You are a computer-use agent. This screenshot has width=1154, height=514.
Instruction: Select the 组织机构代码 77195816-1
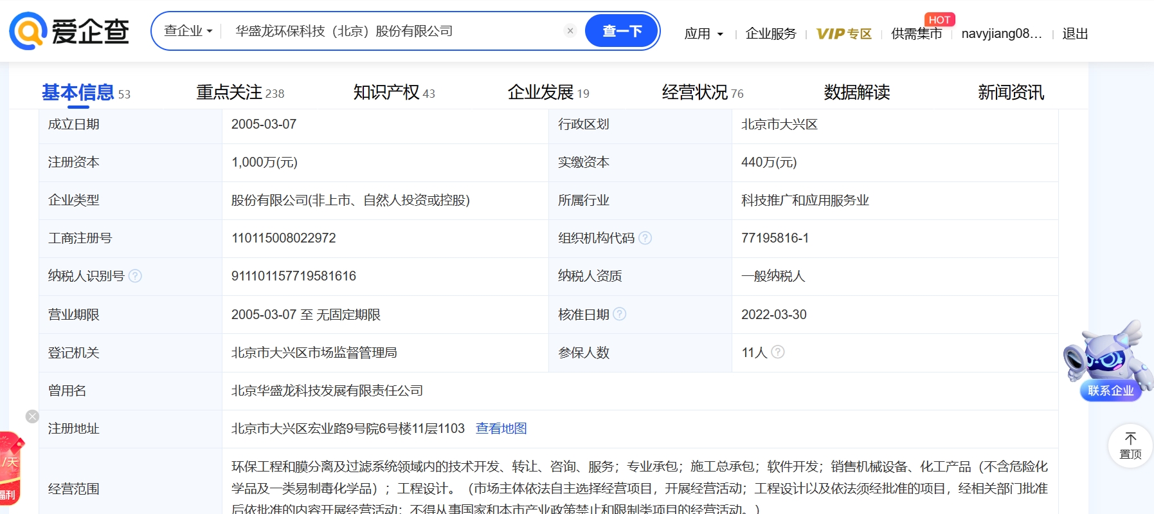pyautogui.click(x=775, y=238)
